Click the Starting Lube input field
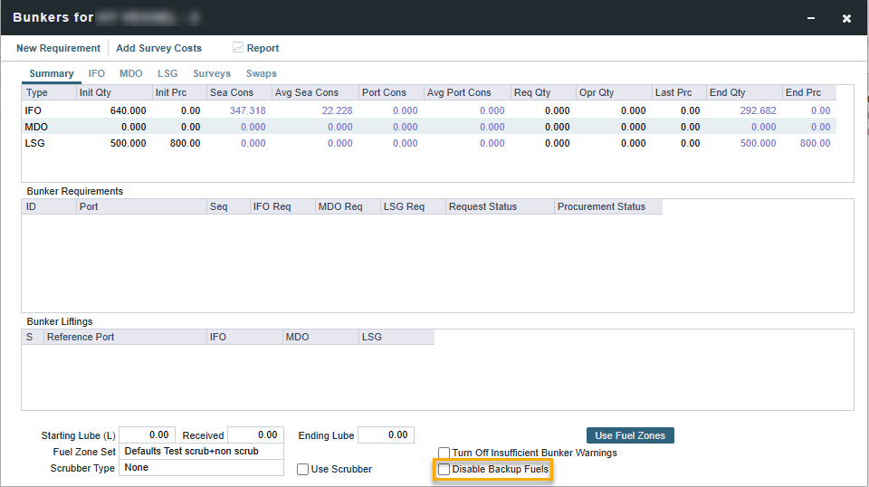The image size is (869, 487). tap(147, 435)
